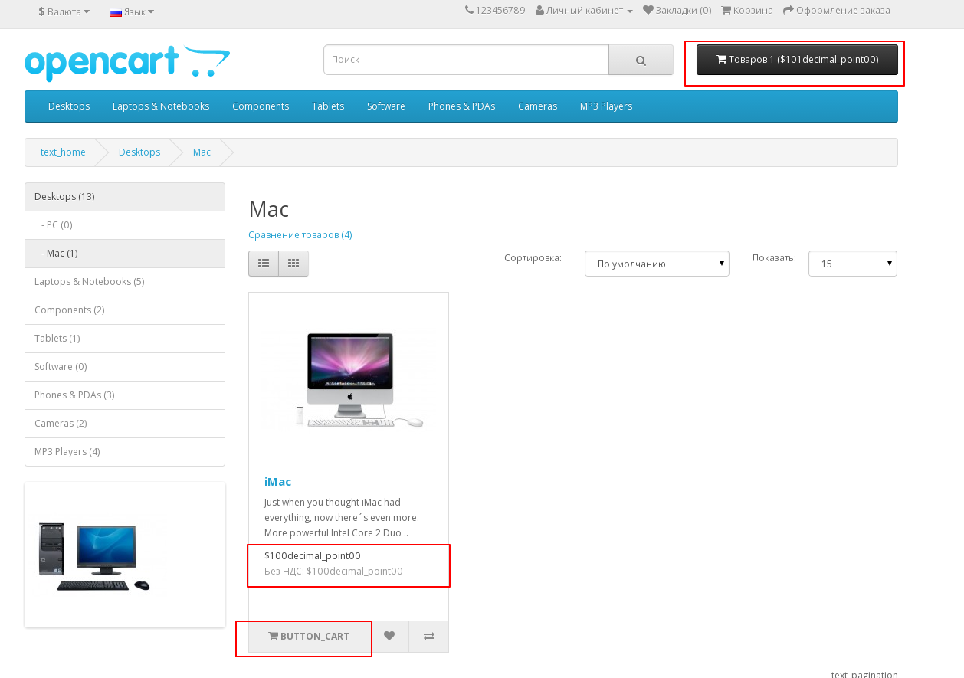
Task: Open the Desktops navigation menu
Action: pyautogui.click(x=69, y=106)
